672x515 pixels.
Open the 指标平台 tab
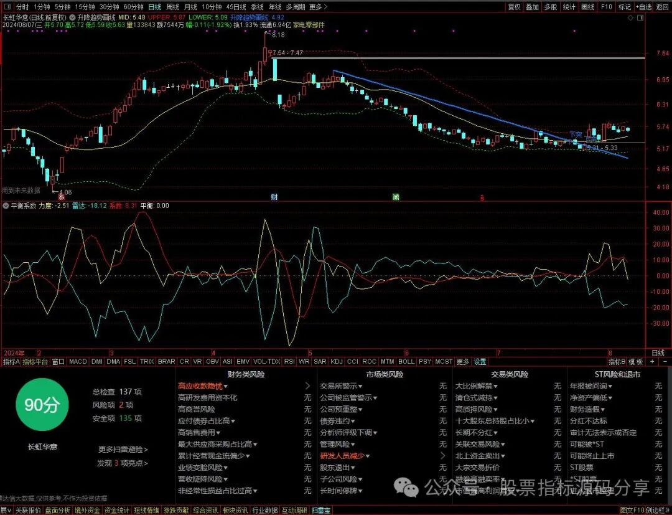[35, 361]
